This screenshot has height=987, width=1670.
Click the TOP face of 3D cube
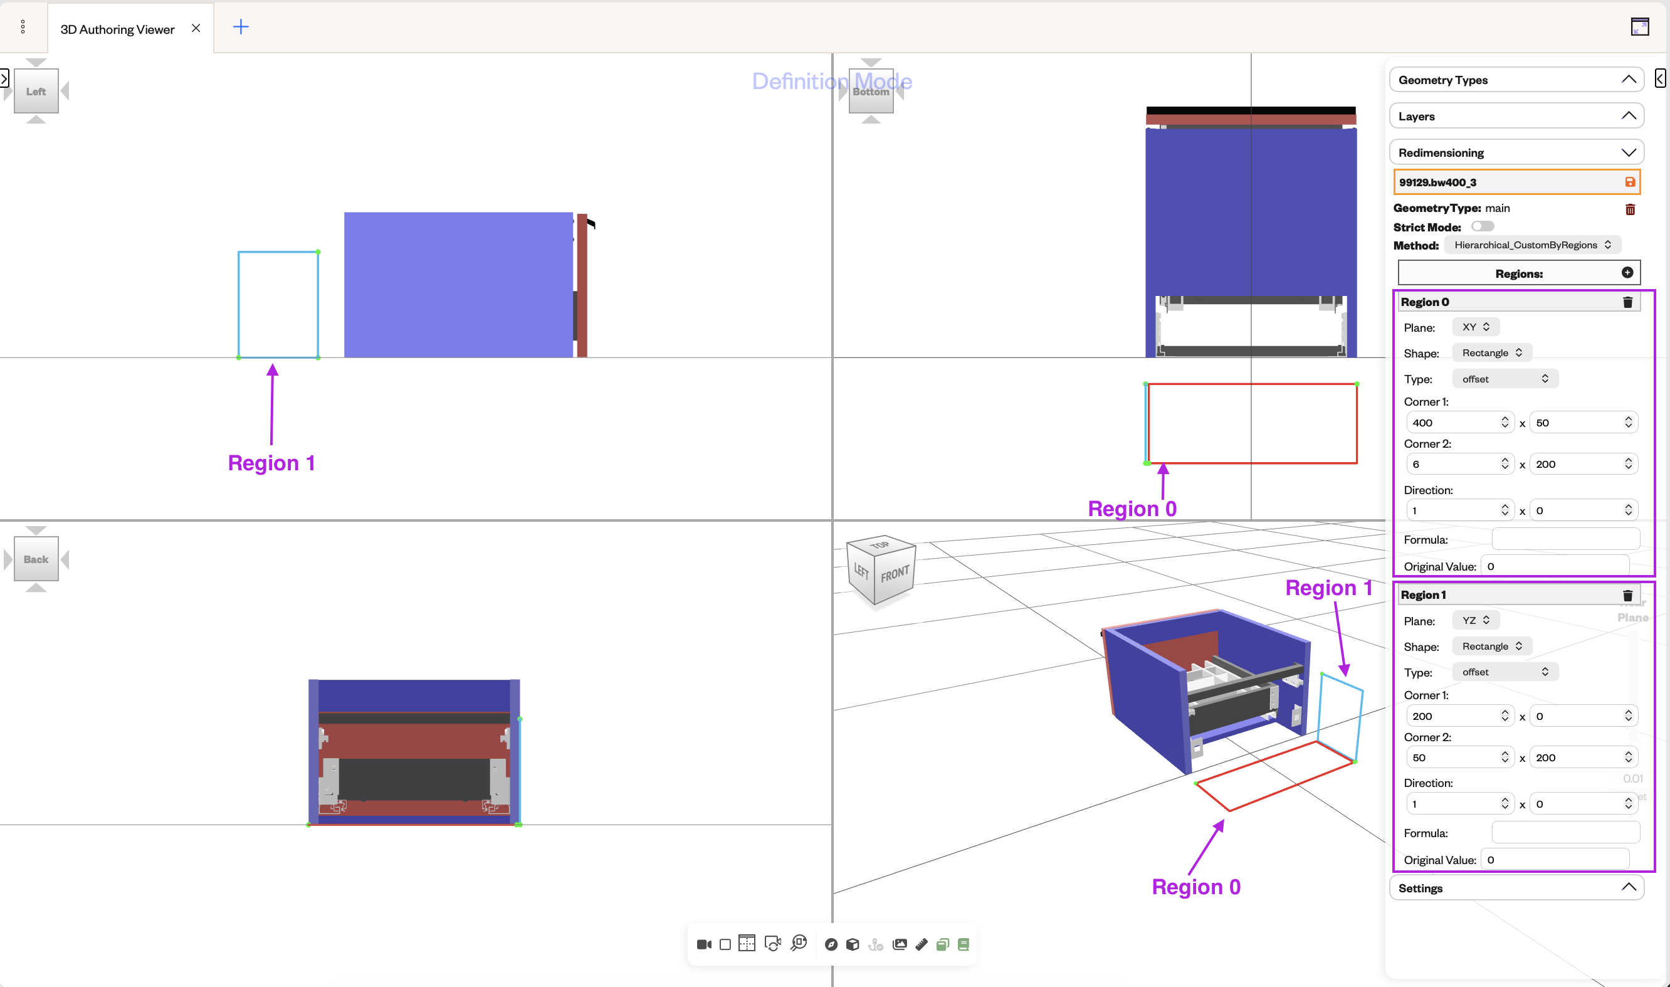881,545
